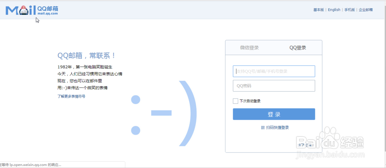Focus the QQ号/邮箱/手机号 account field
Viewport: 386px width, 168px height.
[274, 71]
